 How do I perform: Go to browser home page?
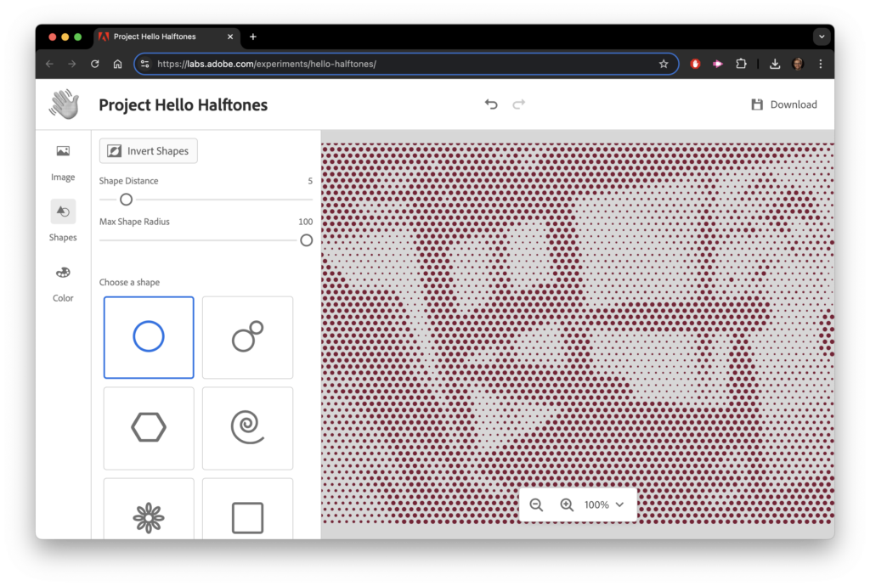[x=117, y=64]
